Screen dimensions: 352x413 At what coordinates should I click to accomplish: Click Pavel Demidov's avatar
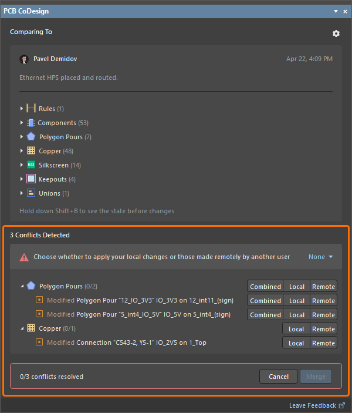coord(24,59)
